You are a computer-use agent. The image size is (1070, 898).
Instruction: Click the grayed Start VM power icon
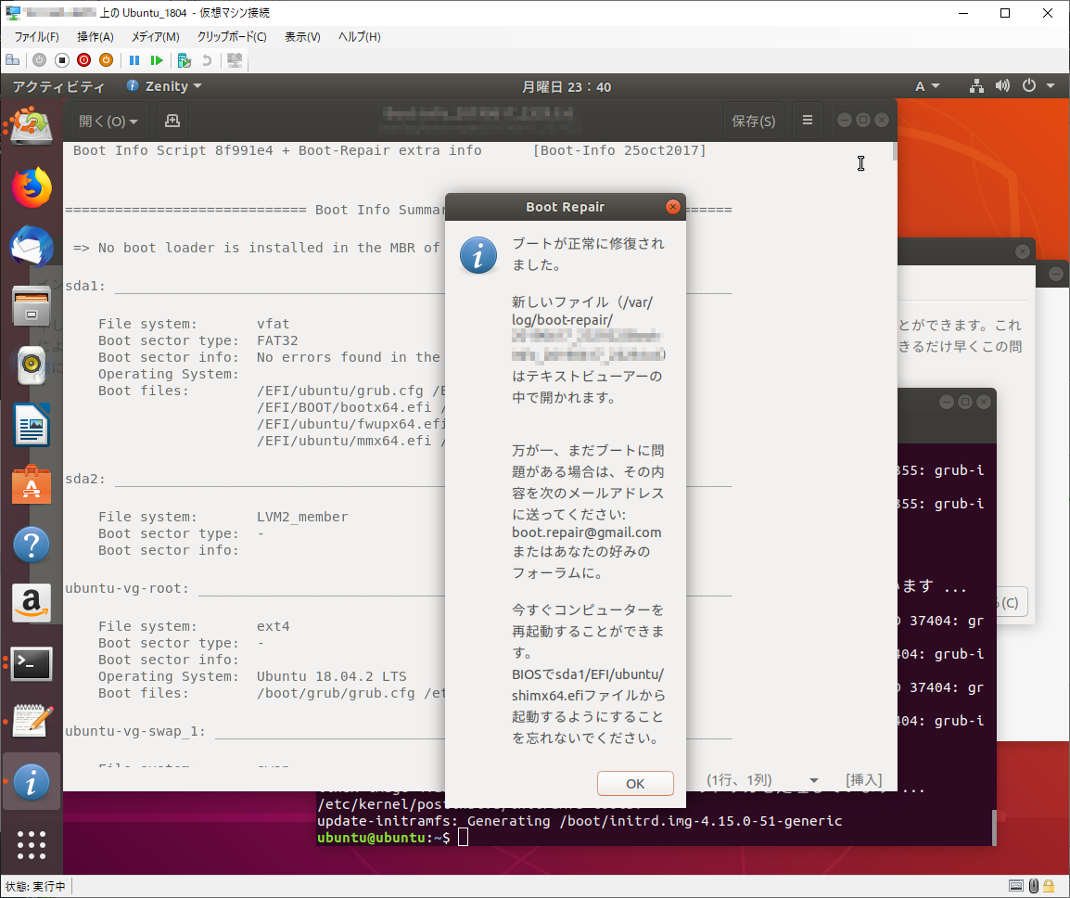pyautogui.click(x=40, y=60)
